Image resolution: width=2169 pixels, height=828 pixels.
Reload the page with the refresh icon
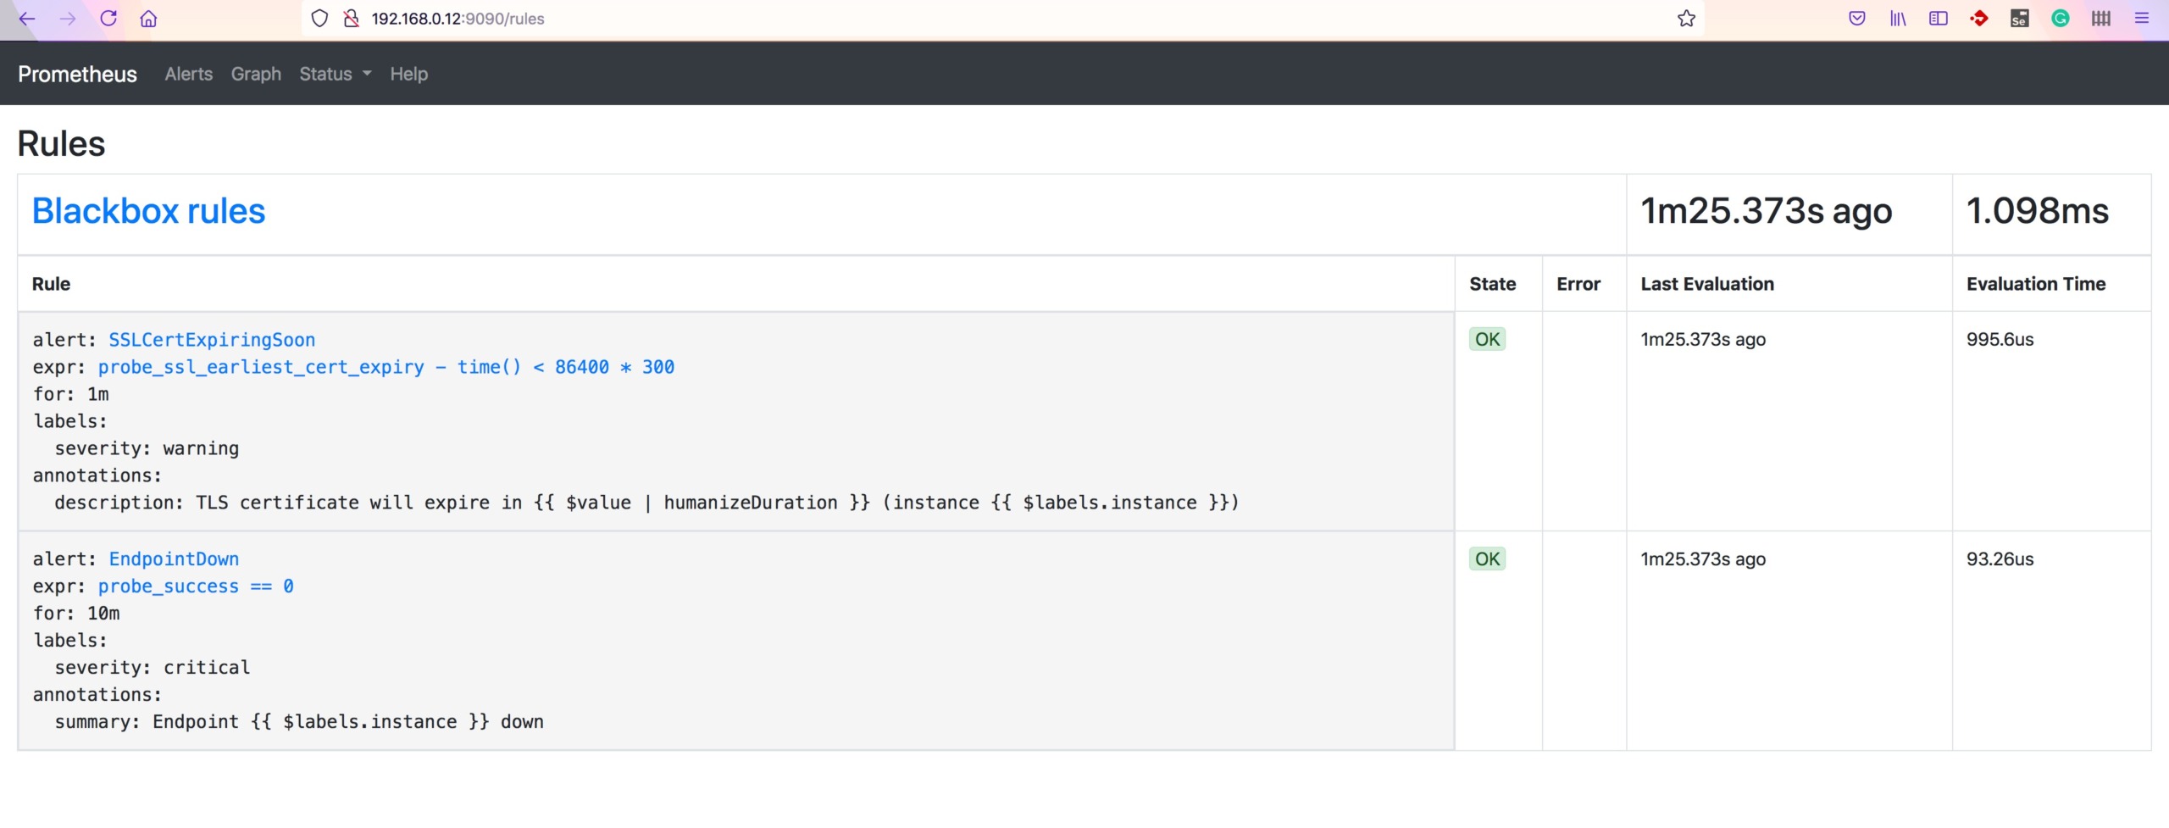pyautogui.click(x=108, y=19)
